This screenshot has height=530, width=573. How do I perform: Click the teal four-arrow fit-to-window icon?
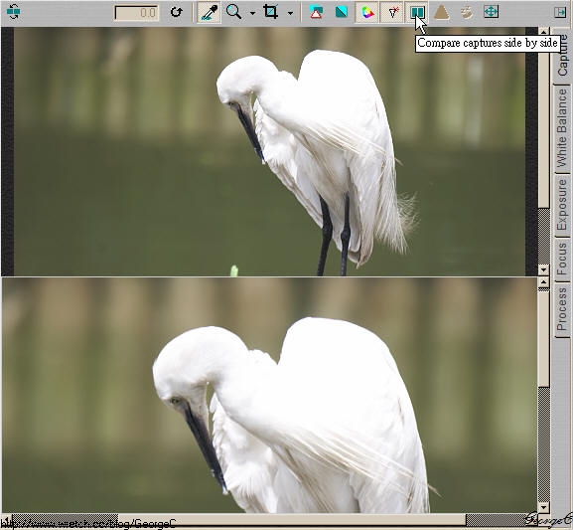click(x=491, y=12)
